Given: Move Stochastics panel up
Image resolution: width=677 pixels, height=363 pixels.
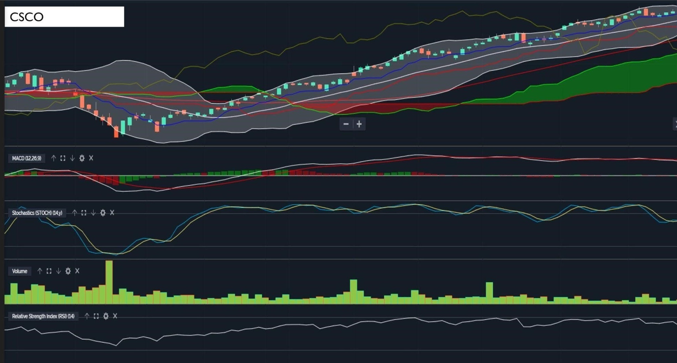Looking at the screenshot, I should [x=74, y=213].
